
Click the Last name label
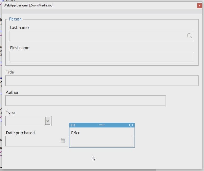[x=19, y=28]
